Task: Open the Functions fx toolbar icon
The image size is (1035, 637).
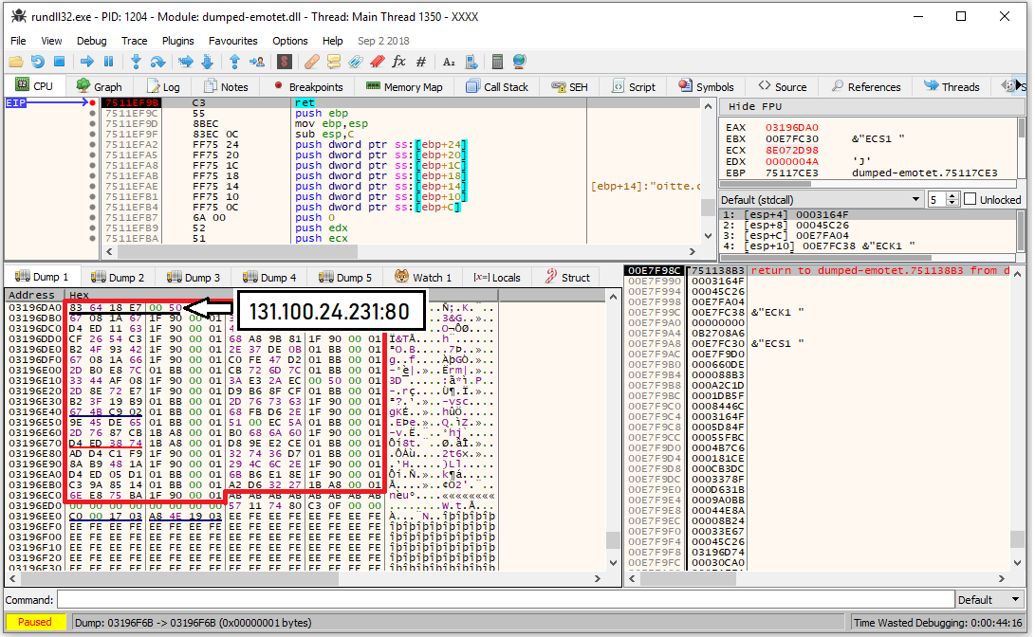Action: [398, 62]
